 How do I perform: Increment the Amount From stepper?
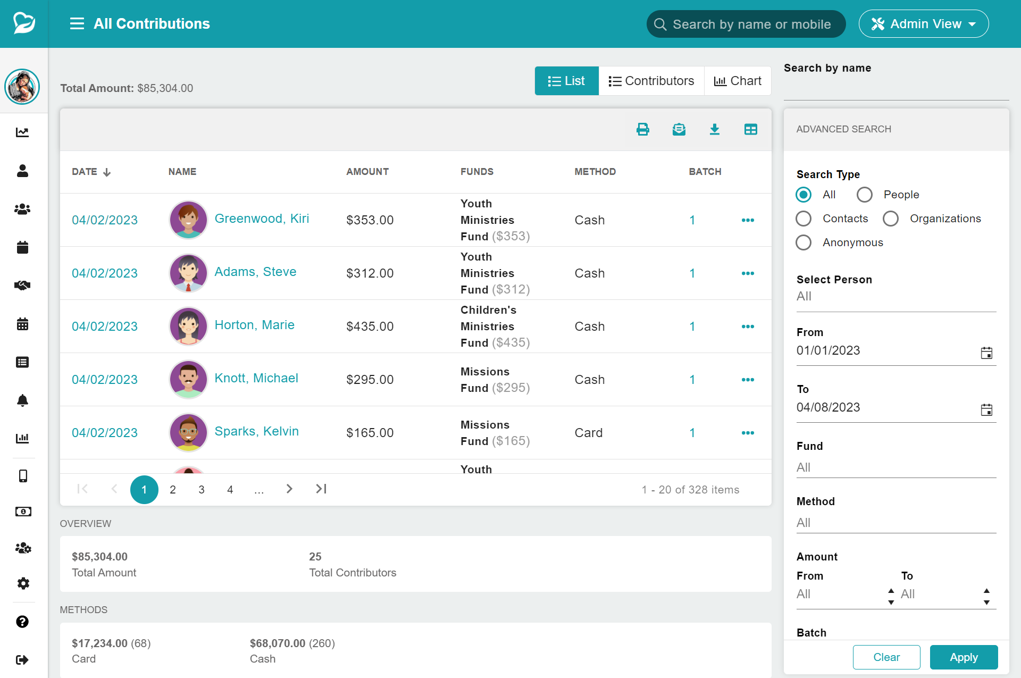point(891,590)
